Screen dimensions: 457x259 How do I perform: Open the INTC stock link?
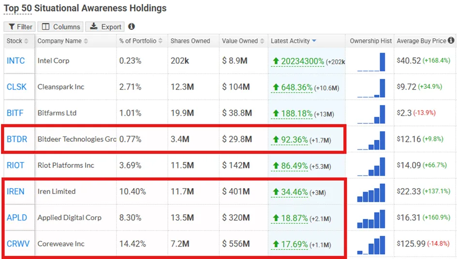(16, 61)
